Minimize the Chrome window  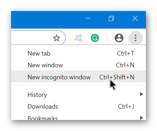[x=88, y=18]
